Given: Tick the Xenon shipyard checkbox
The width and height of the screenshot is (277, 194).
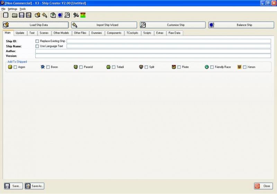Looking at the screenshot, I should (x=245, y=67).
